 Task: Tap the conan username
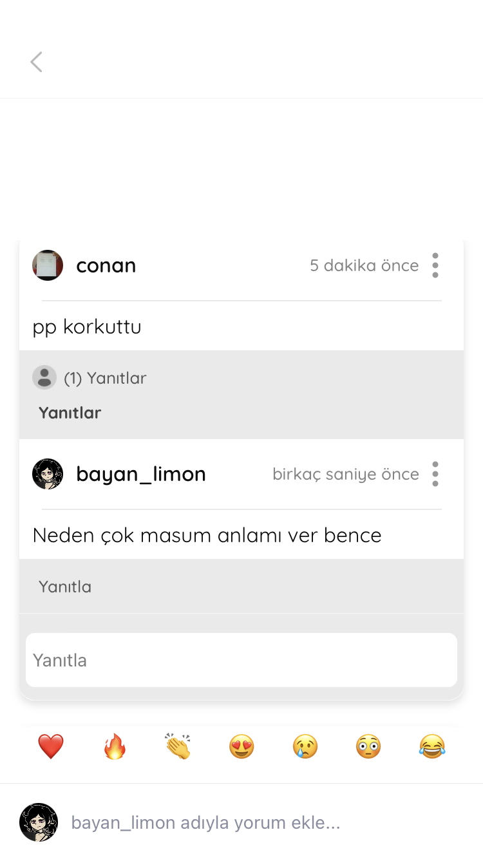[106, 265]
